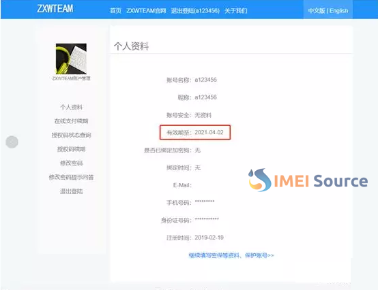
Task: Open 修改密码提示问答 in the sidebar
Action: tap(71, 177)
